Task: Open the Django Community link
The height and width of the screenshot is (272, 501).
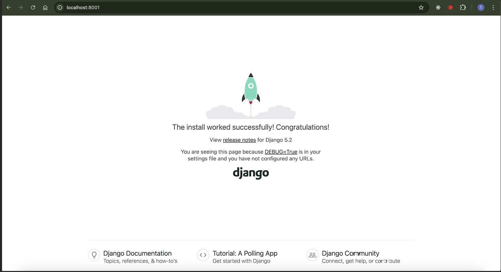Action: coord(350,253)
